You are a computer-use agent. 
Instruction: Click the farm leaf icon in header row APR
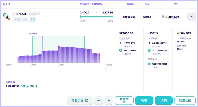click(166, 17)
